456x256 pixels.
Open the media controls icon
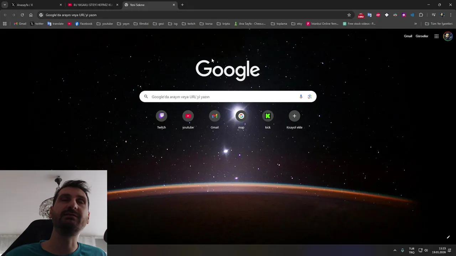(x=434, y=15)
